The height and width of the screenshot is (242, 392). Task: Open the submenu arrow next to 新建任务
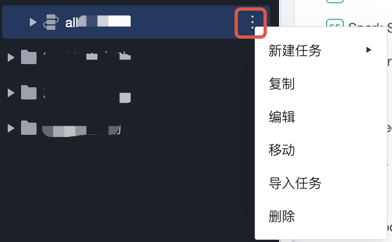click(x=369, y=50)
